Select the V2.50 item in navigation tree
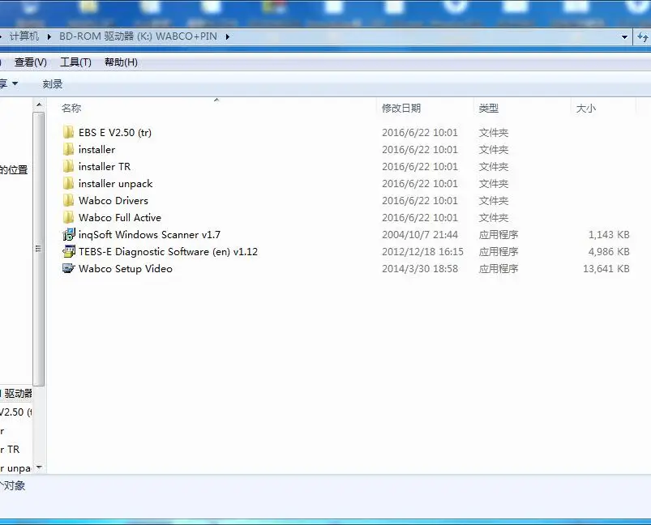 click(15, 412)
